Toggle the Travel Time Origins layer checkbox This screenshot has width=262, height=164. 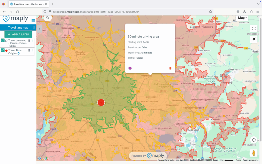3,50
